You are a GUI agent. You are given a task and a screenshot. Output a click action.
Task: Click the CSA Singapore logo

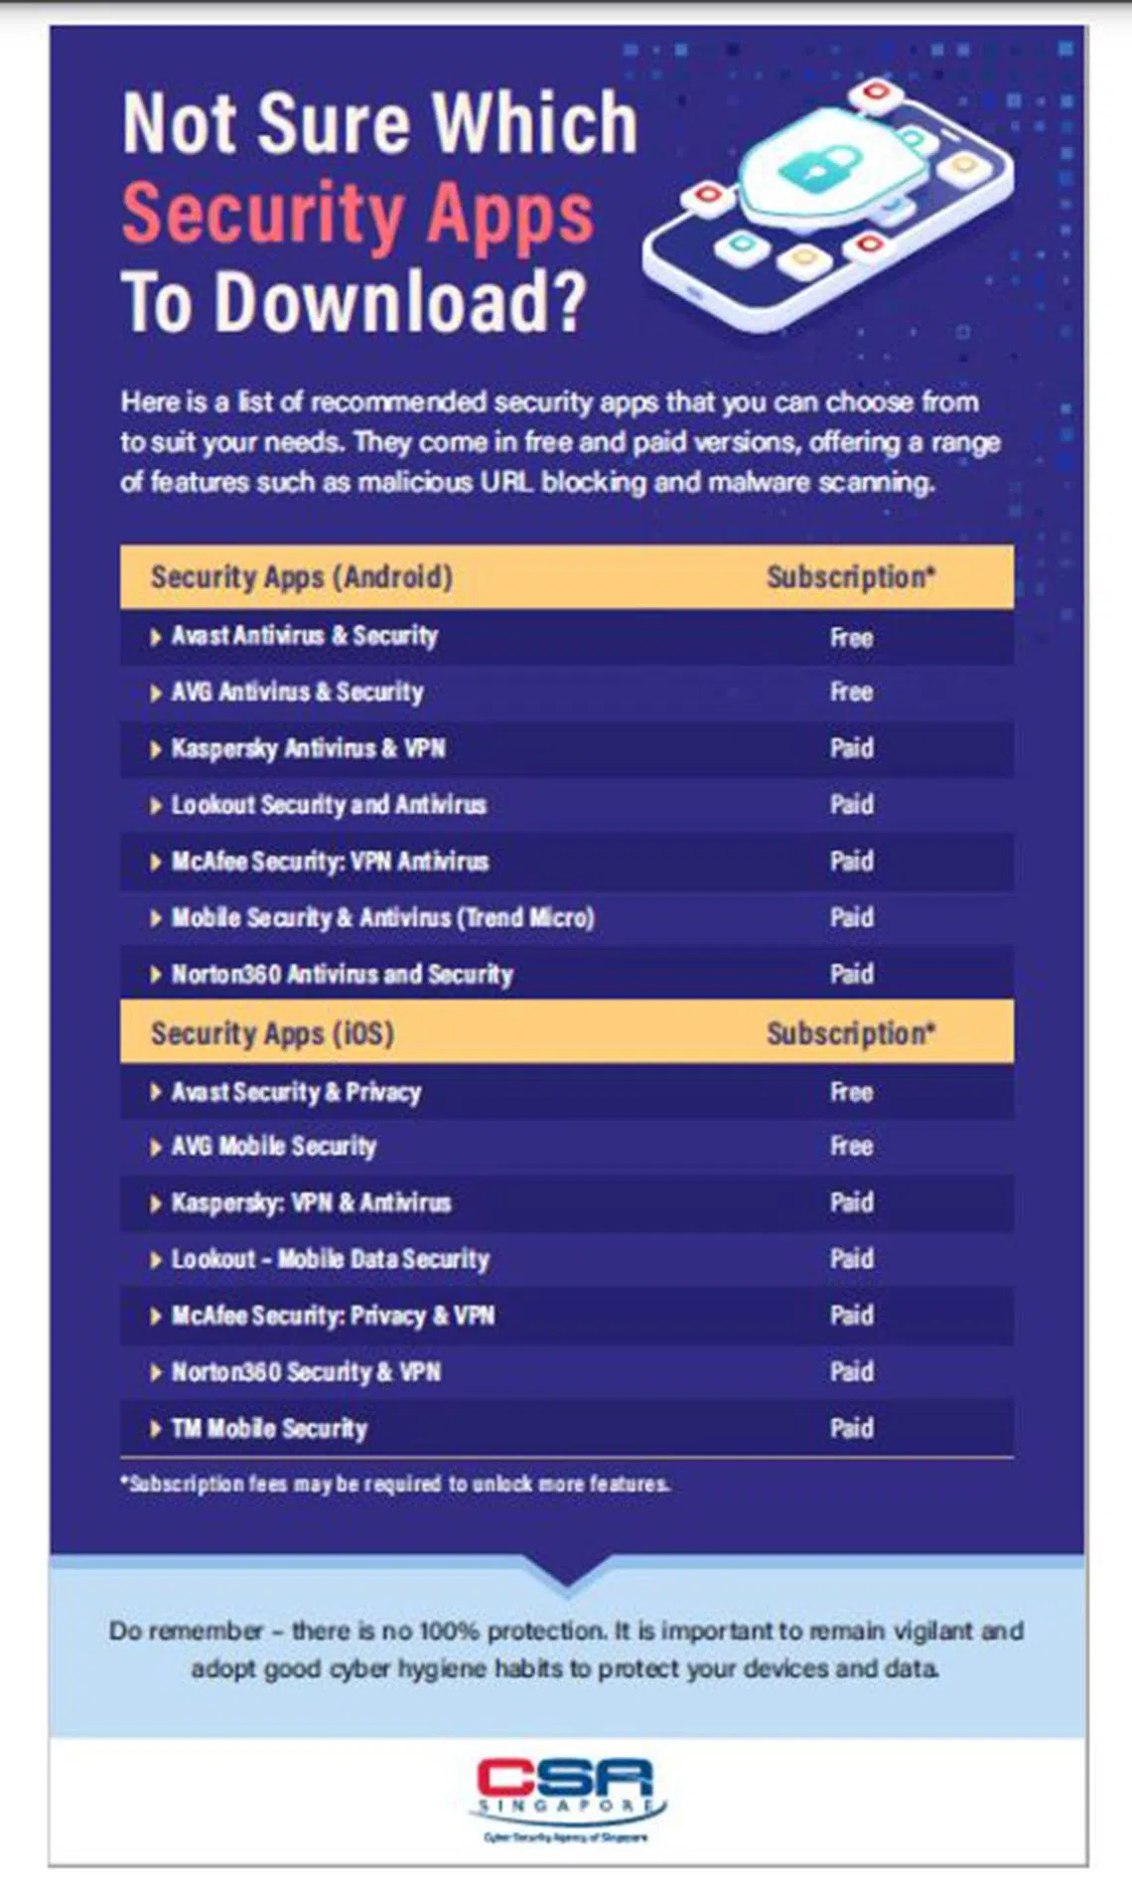pyautogui.click(x=566, y=1797)
